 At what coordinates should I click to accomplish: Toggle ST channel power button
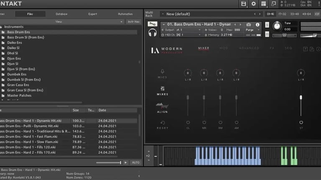click(301, 122)
